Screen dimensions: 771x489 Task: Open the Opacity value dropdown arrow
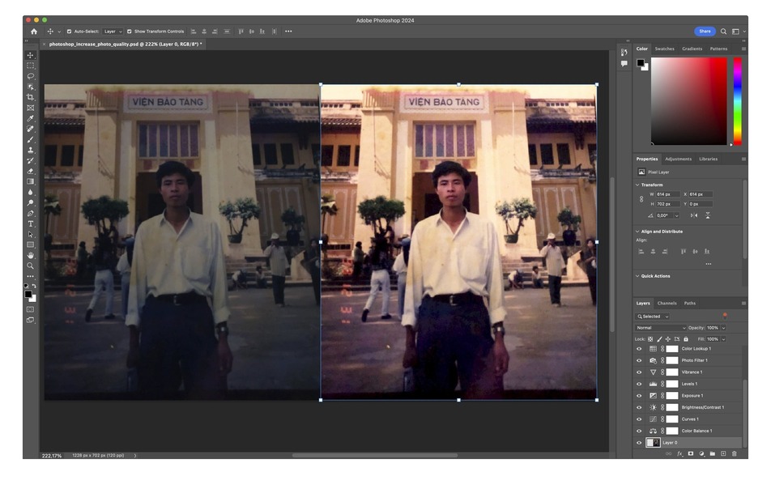tap(723, 328)
